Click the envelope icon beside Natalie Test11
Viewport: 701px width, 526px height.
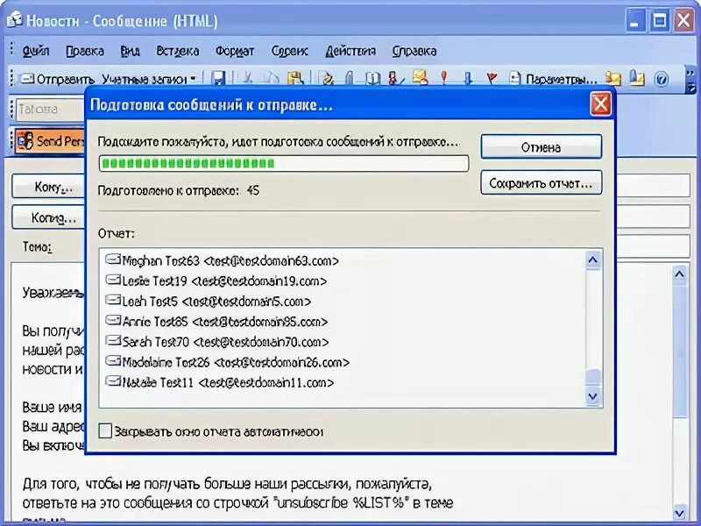click(113, 381)
